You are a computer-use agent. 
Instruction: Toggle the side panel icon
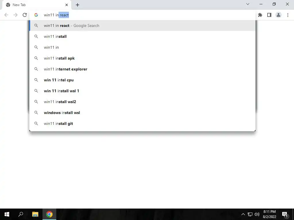(x=269, y=15)
